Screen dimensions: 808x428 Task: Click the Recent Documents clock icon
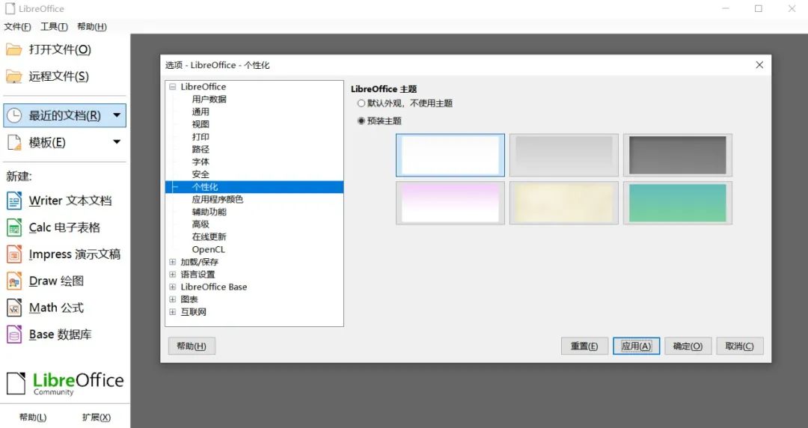pos(14,115)
